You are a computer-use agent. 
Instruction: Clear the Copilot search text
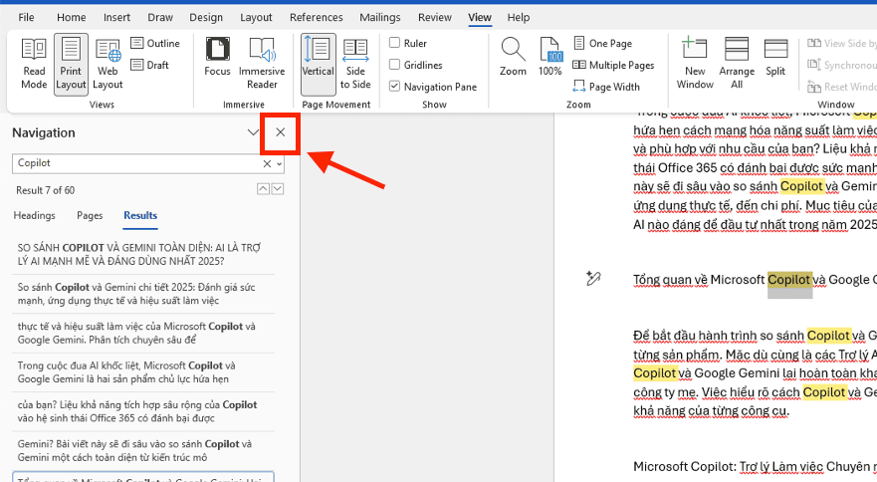(x=267, y=163)
